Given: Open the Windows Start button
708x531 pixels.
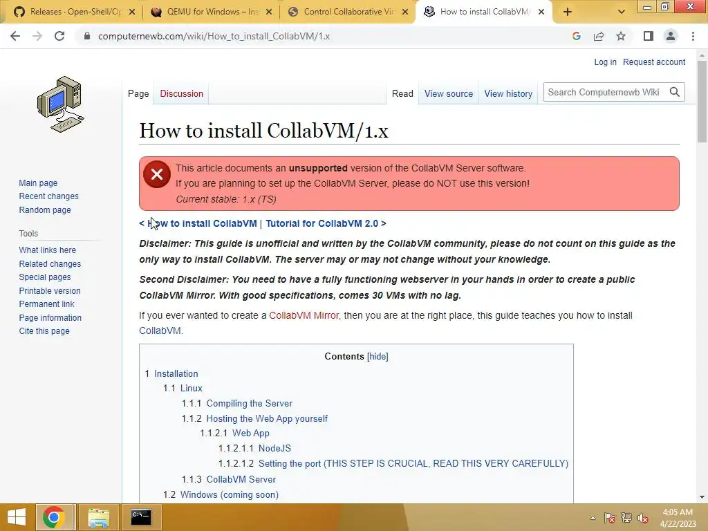Looking at the screenshot, I should 17,517.
